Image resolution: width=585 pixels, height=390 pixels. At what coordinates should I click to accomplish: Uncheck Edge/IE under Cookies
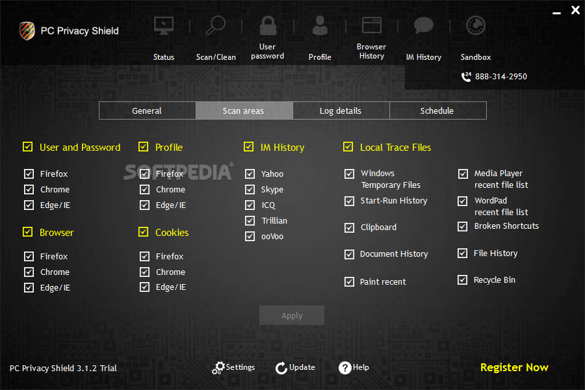pyautogui.click(x=144, y=287)
